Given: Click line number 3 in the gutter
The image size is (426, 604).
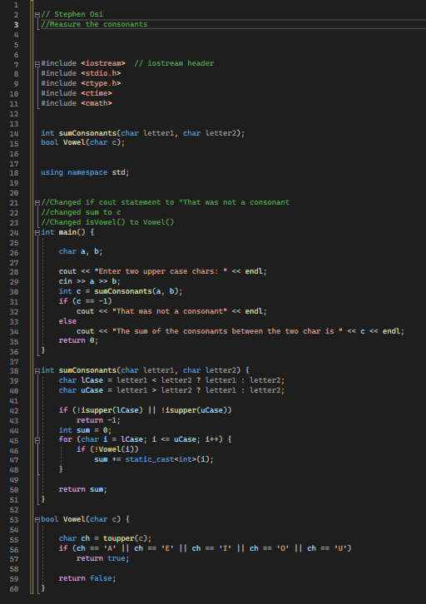Looking at the screenshot, I should (16, 25).
